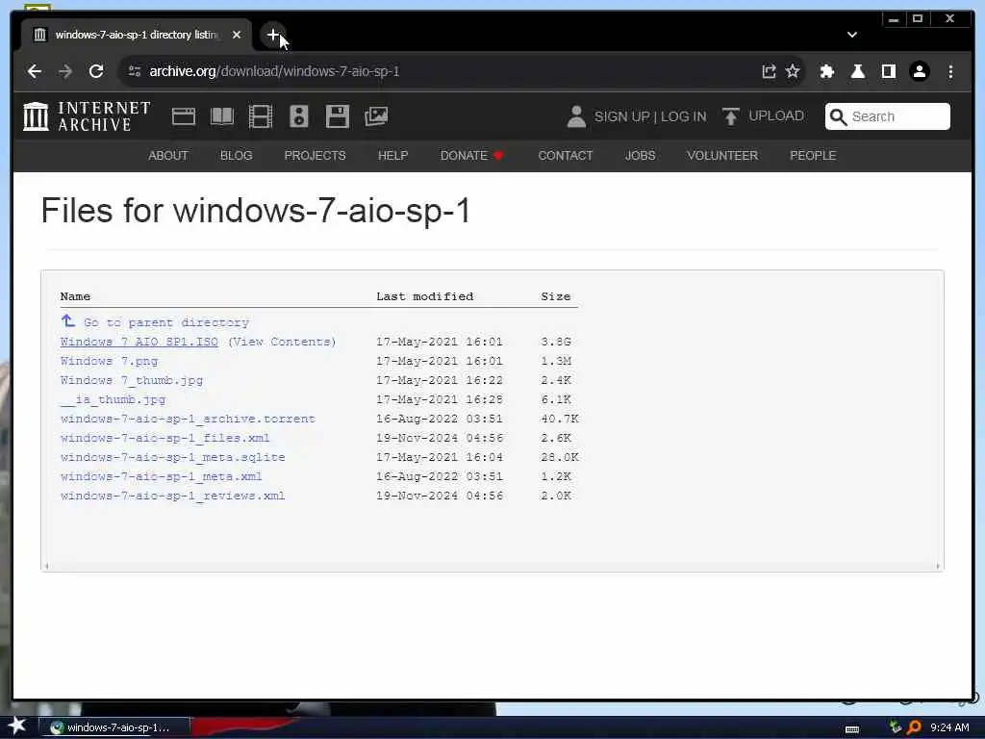Image resolution: width=985 pixels, height=739 pixels.
Task: Open windows-7-aio-sp-1_files.xml link
Action: coord(164,438)
